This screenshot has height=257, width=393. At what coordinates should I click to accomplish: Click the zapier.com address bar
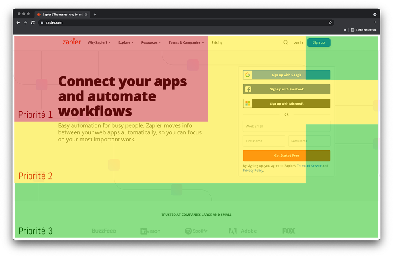[185, 22]
